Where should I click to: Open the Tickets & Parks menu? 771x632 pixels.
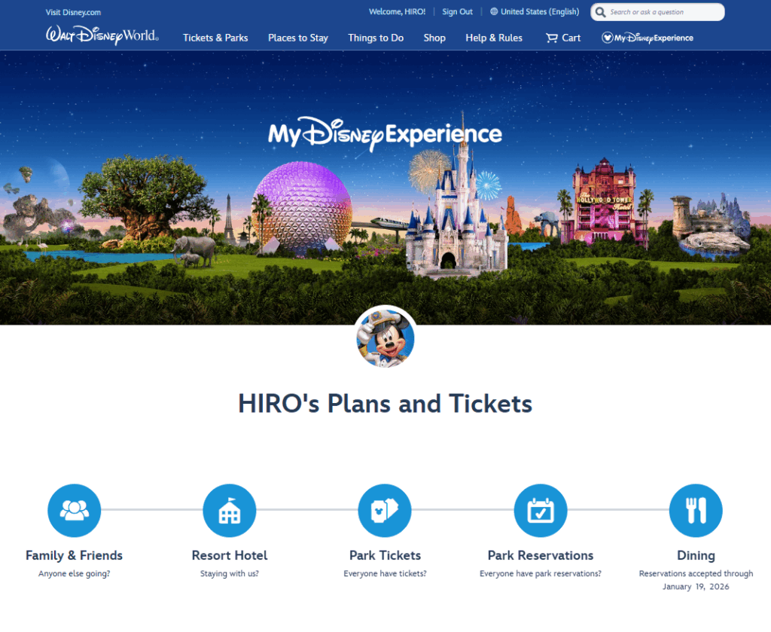[215, 38]
